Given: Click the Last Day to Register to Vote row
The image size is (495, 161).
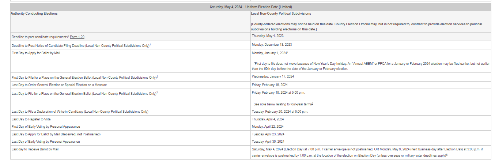Looking at the screenshot, I should coord(31,119).
